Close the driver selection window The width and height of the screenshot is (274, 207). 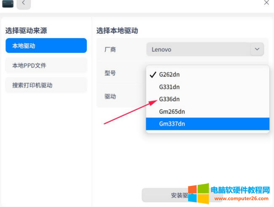266,3
